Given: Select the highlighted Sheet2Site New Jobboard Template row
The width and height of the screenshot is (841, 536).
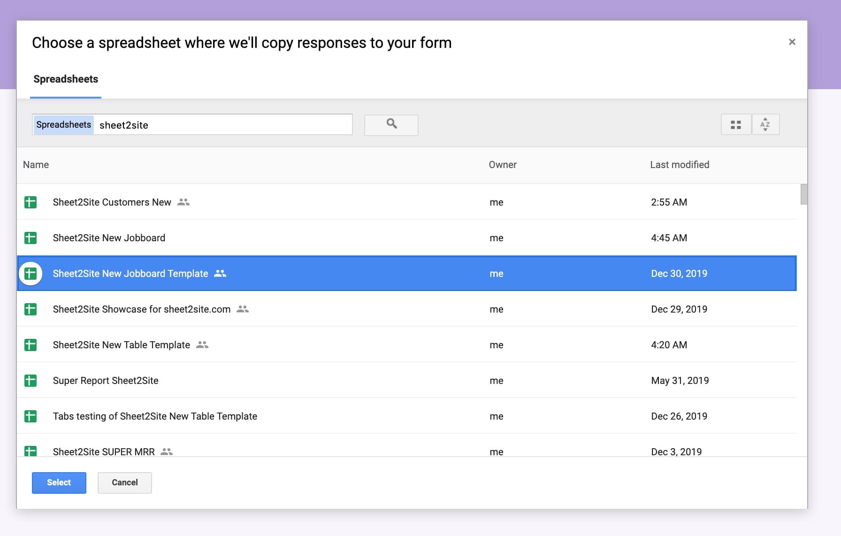Looking at the screenshot, I should (x=130, y=274).
